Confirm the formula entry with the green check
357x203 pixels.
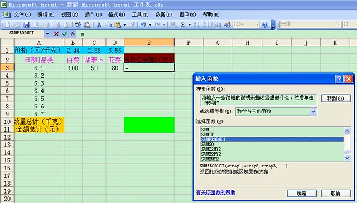[65, 34]
